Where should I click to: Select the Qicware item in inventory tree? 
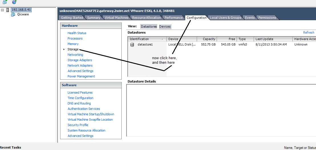tap(23, 15)
